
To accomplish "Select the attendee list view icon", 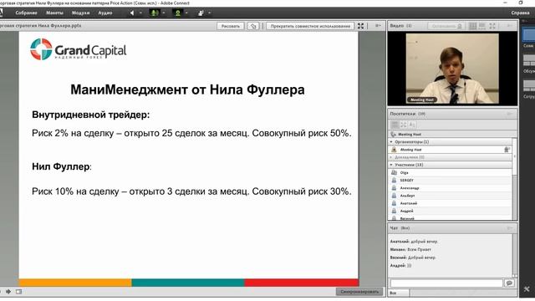I will click(x=395, y=125).
